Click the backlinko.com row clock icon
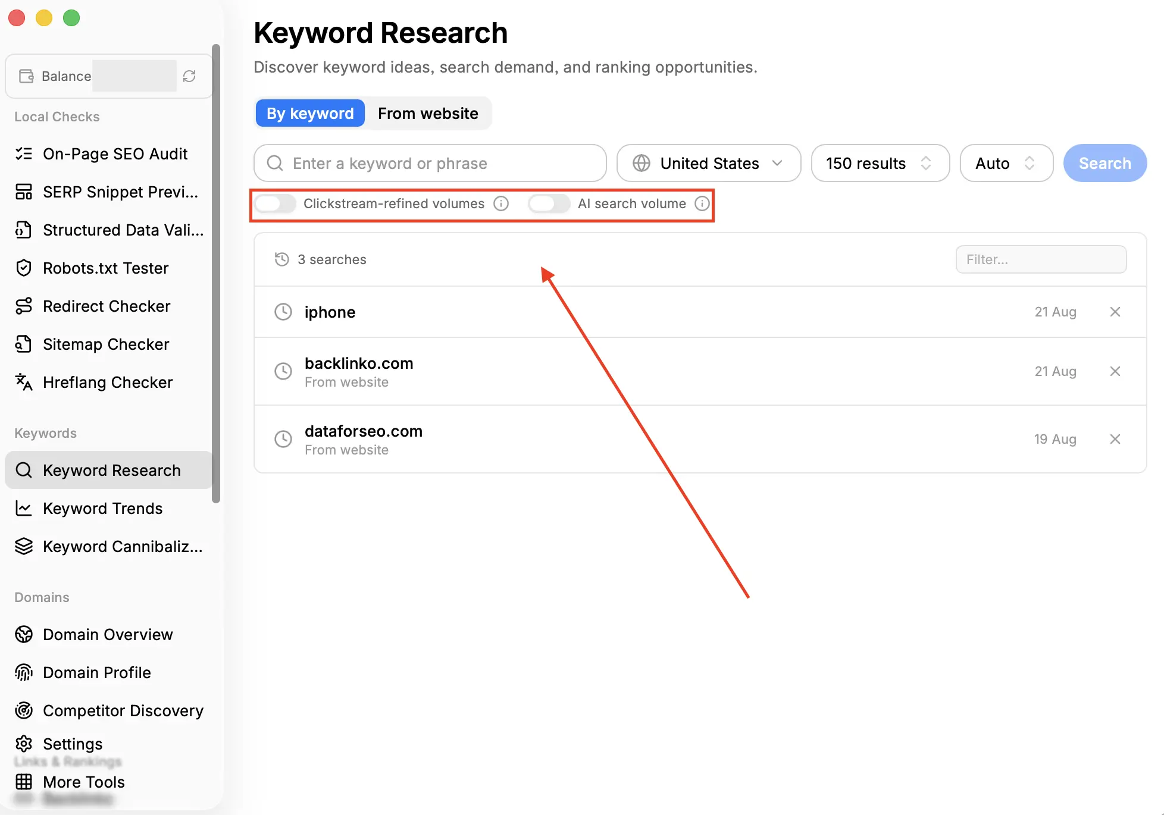The height and width of the screenshot is (815, 1164). [283, 371]
